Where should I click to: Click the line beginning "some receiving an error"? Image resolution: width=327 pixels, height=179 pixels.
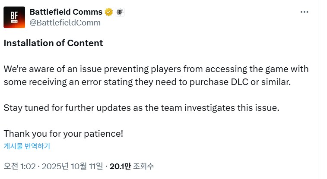click(147, 82)
